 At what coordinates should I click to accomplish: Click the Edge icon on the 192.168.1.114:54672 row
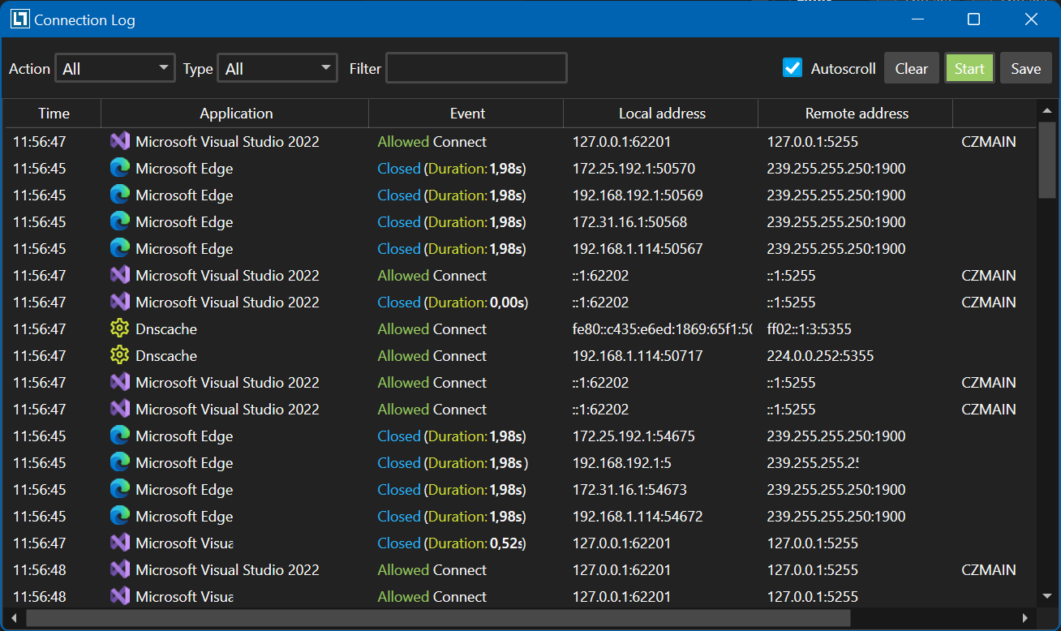click(119, 516)
